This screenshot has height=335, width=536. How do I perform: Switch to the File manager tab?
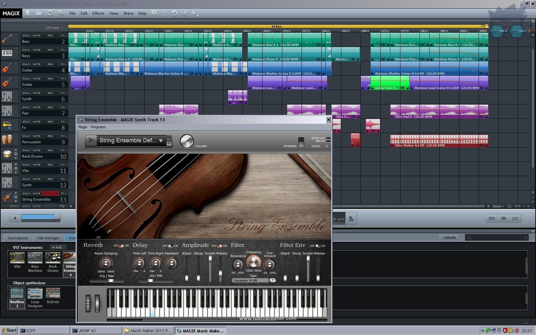click(x=48, y=238)
